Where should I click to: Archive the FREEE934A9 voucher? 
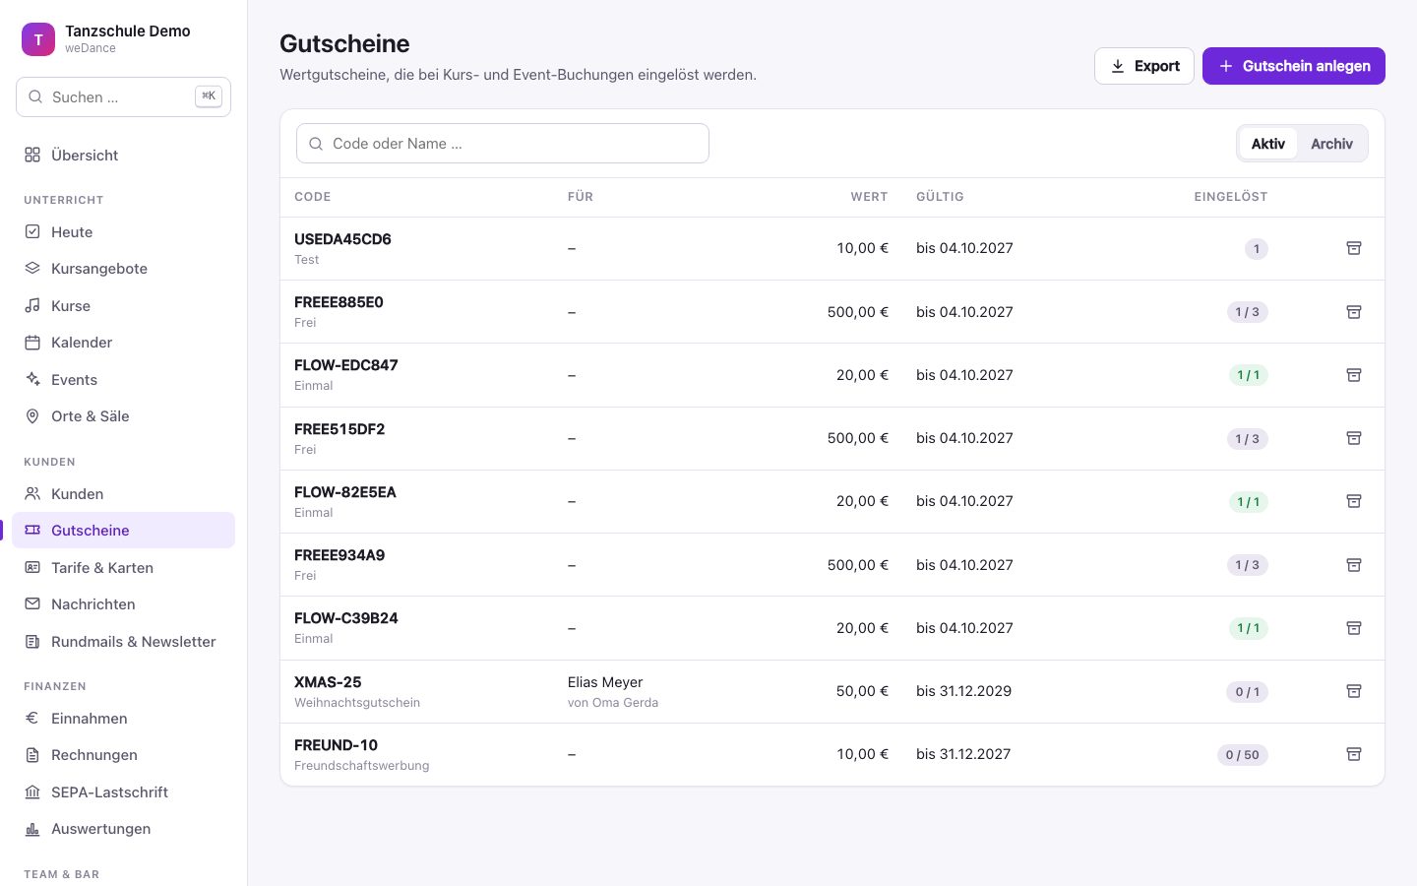(x=1354, y=565)
